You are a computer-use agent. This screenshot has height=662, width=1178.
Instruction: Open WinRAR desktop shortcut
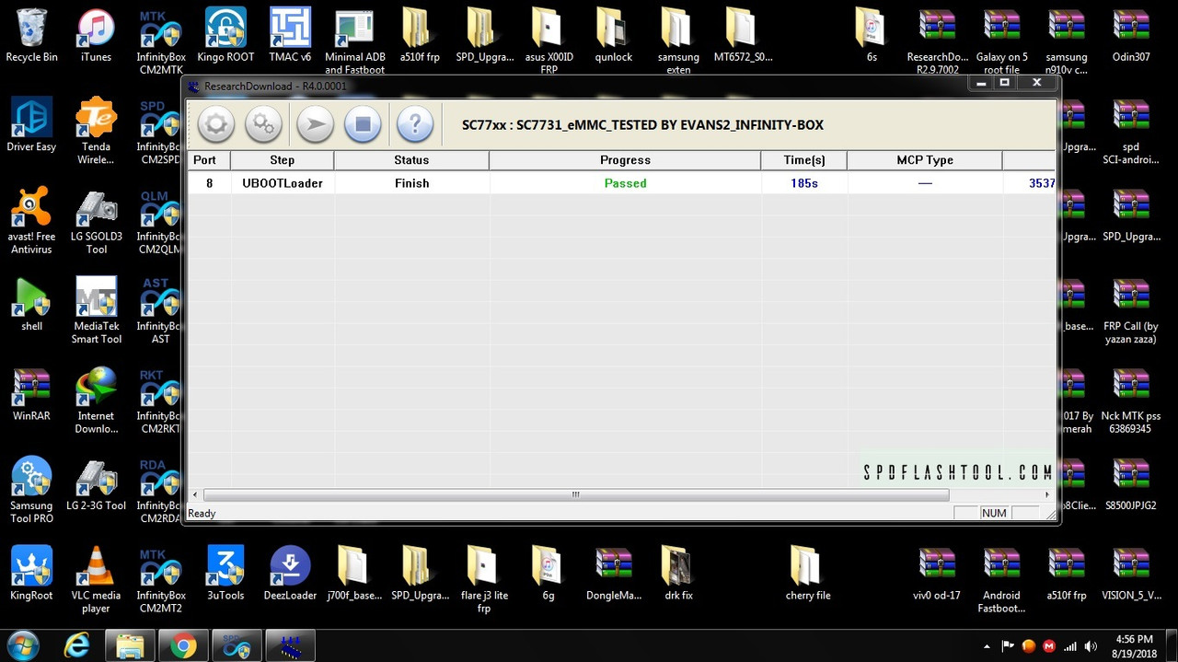pos(31,393)
